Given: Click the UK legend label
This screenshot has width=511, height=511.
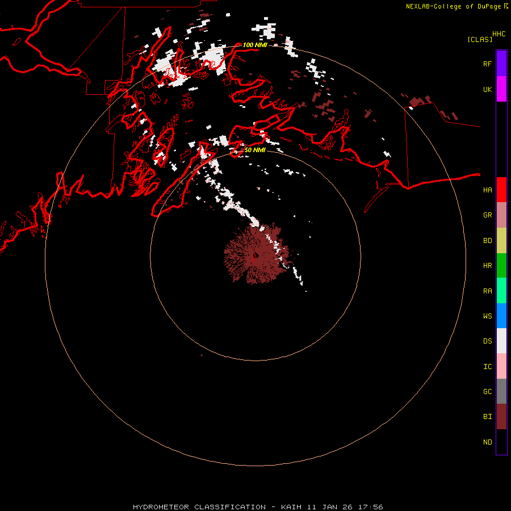Looking at the screenshot, I should 487,89.
